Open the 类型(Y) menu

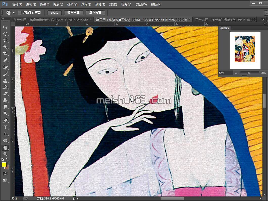(72, 5)
